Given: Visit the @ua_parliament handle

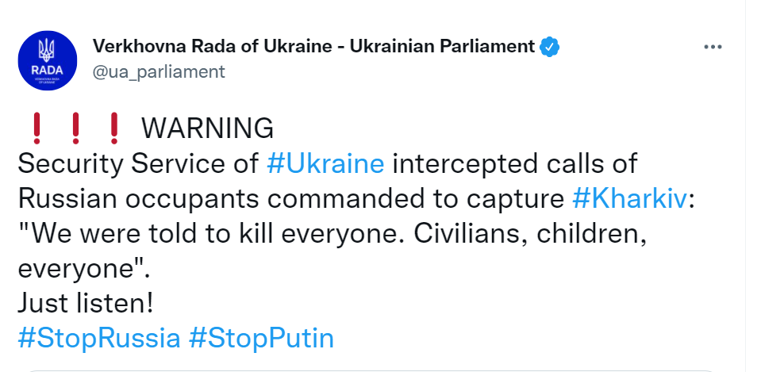Looking at the screenshot, I should [x=159, y=71].
